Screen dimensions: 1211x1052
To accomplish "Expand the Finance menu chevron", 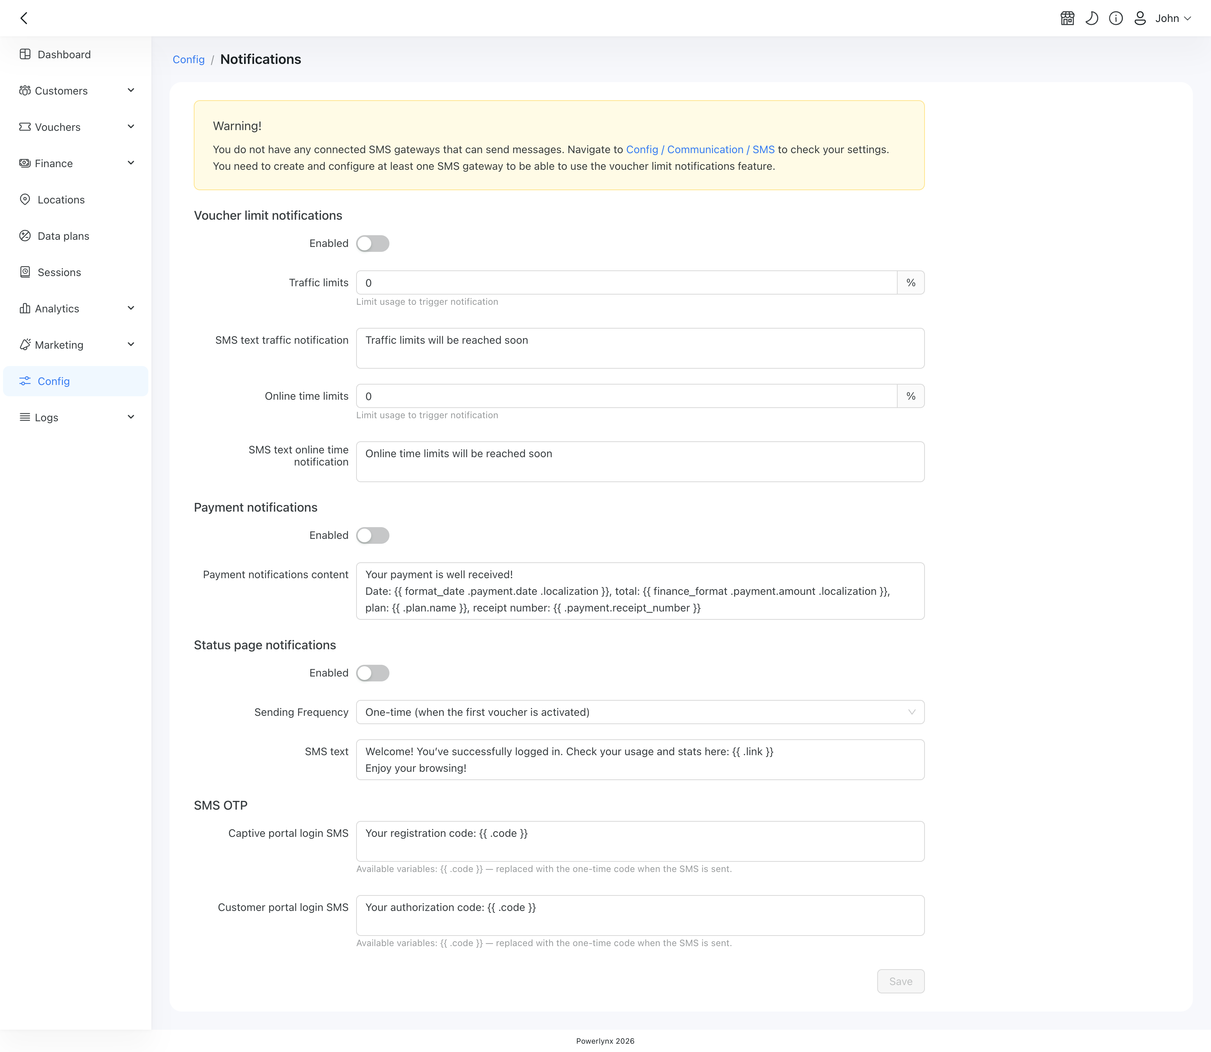I will (x=131, y=163).
